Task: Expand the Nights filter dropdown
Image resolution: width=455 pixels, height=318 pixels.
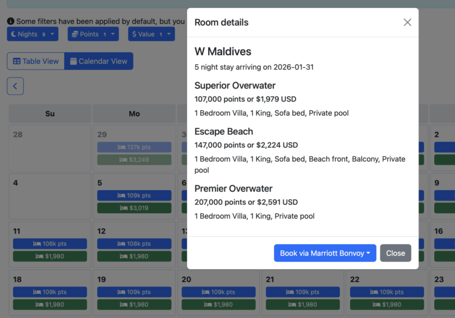Action: point(32,35)
